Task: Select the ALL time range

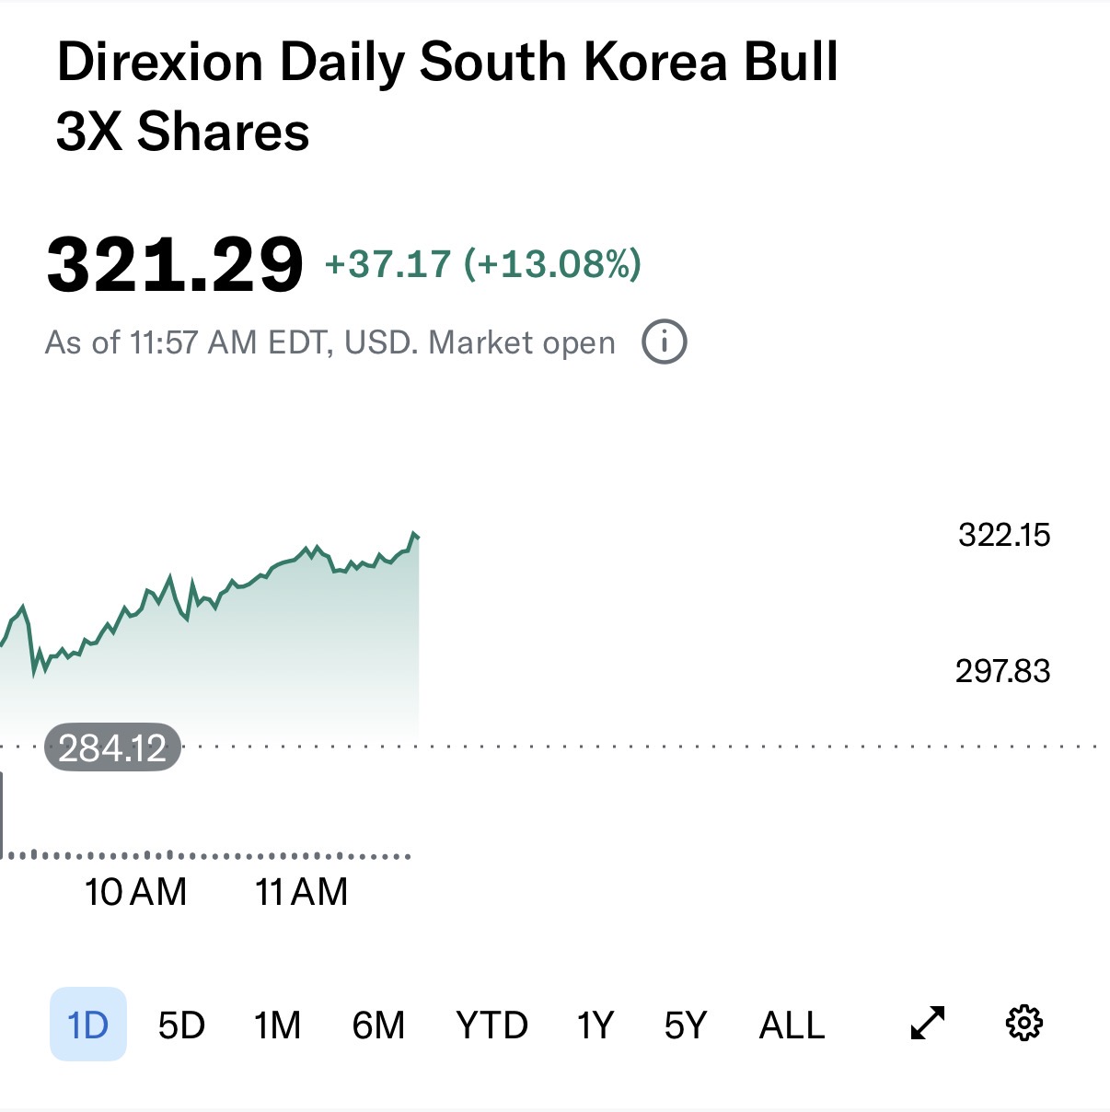Action: [x=792, y=1025]
